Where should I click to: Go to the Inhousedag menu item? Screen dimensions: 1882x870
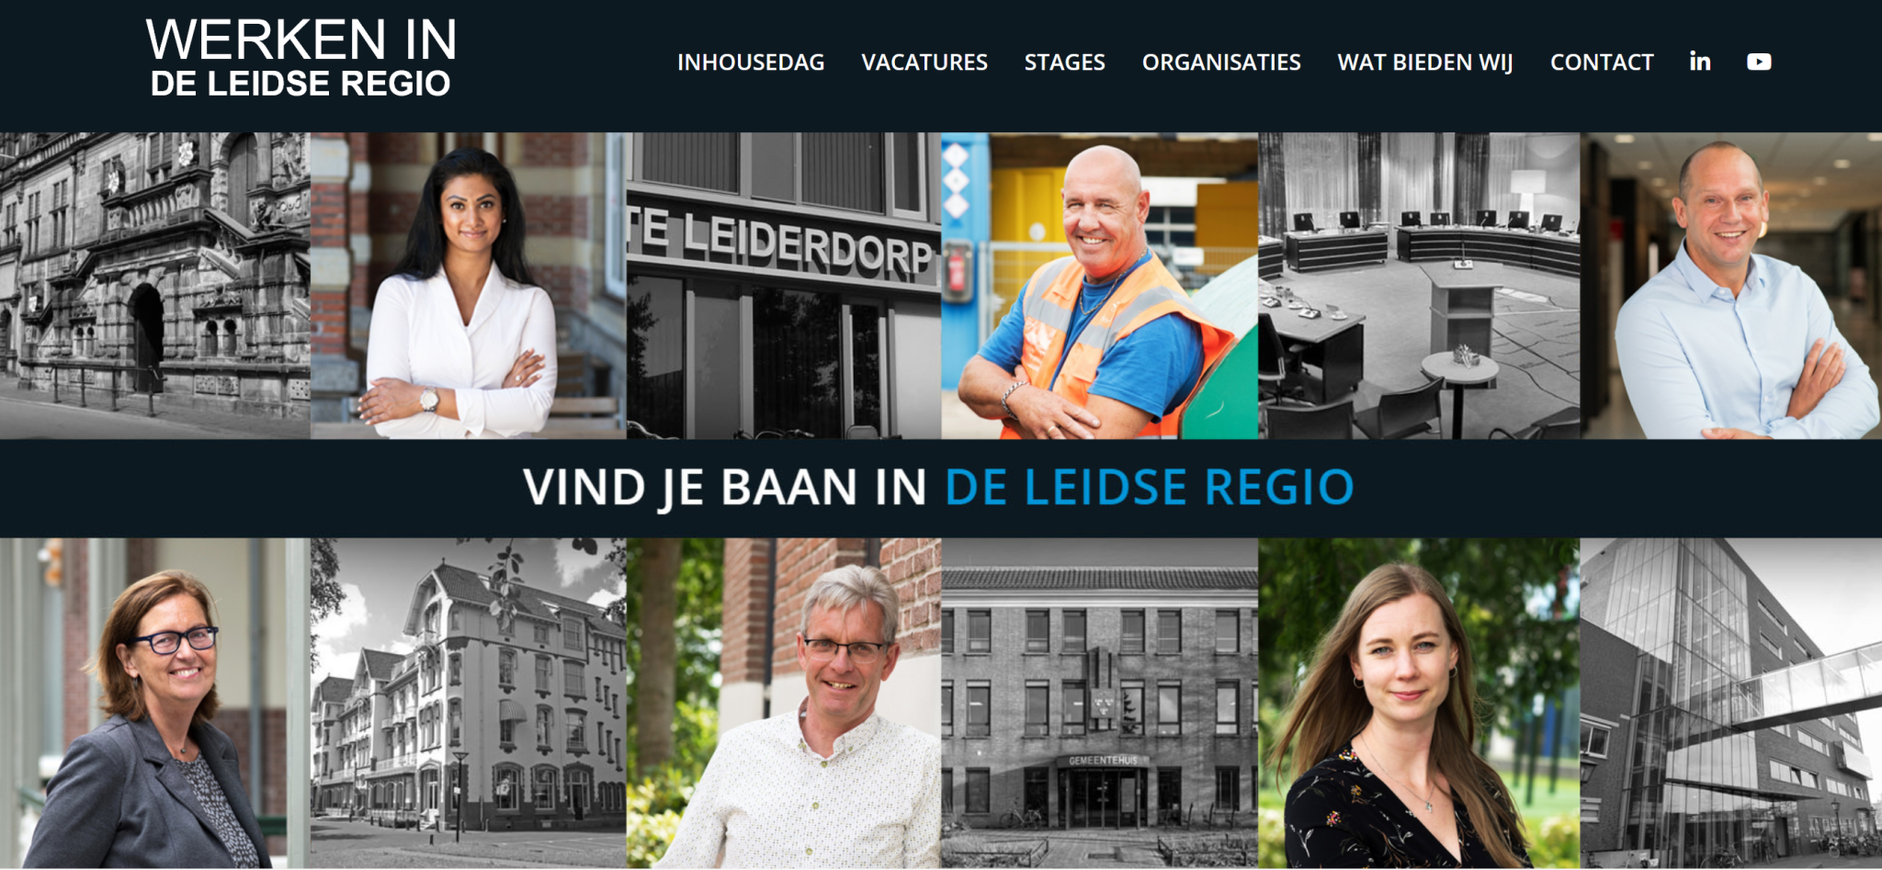751,62
